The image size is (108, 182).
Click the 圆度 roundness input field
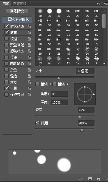pos(59,103)
